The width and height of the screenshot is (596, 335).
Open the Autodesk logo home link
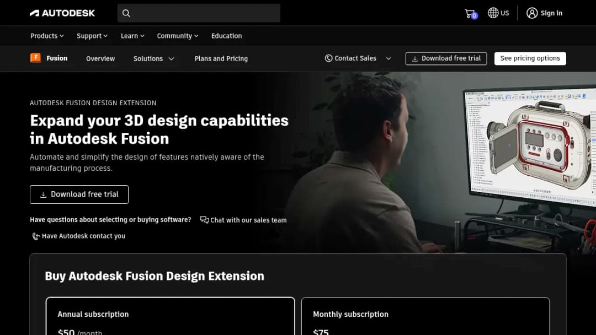tap(62, 13)
